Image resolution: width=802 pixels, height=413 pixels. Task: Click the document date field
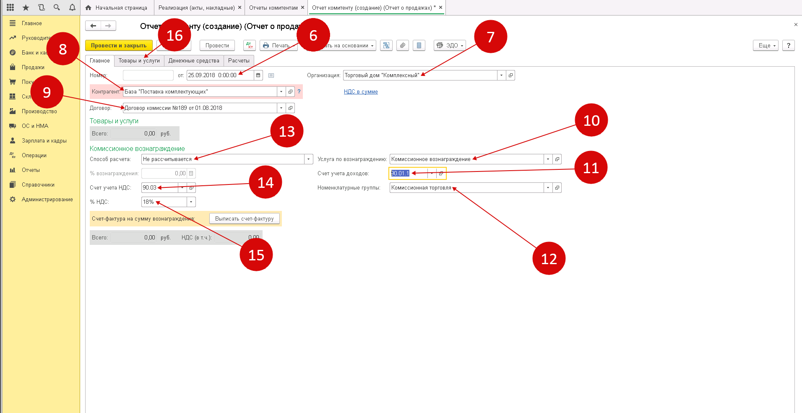tap(220, 75)
